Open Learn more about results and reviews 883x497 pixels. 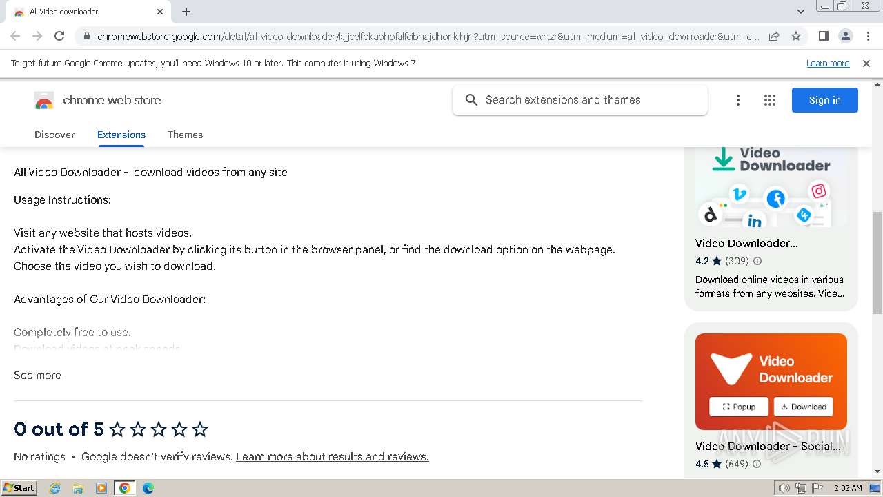click(x=333, y=457)
